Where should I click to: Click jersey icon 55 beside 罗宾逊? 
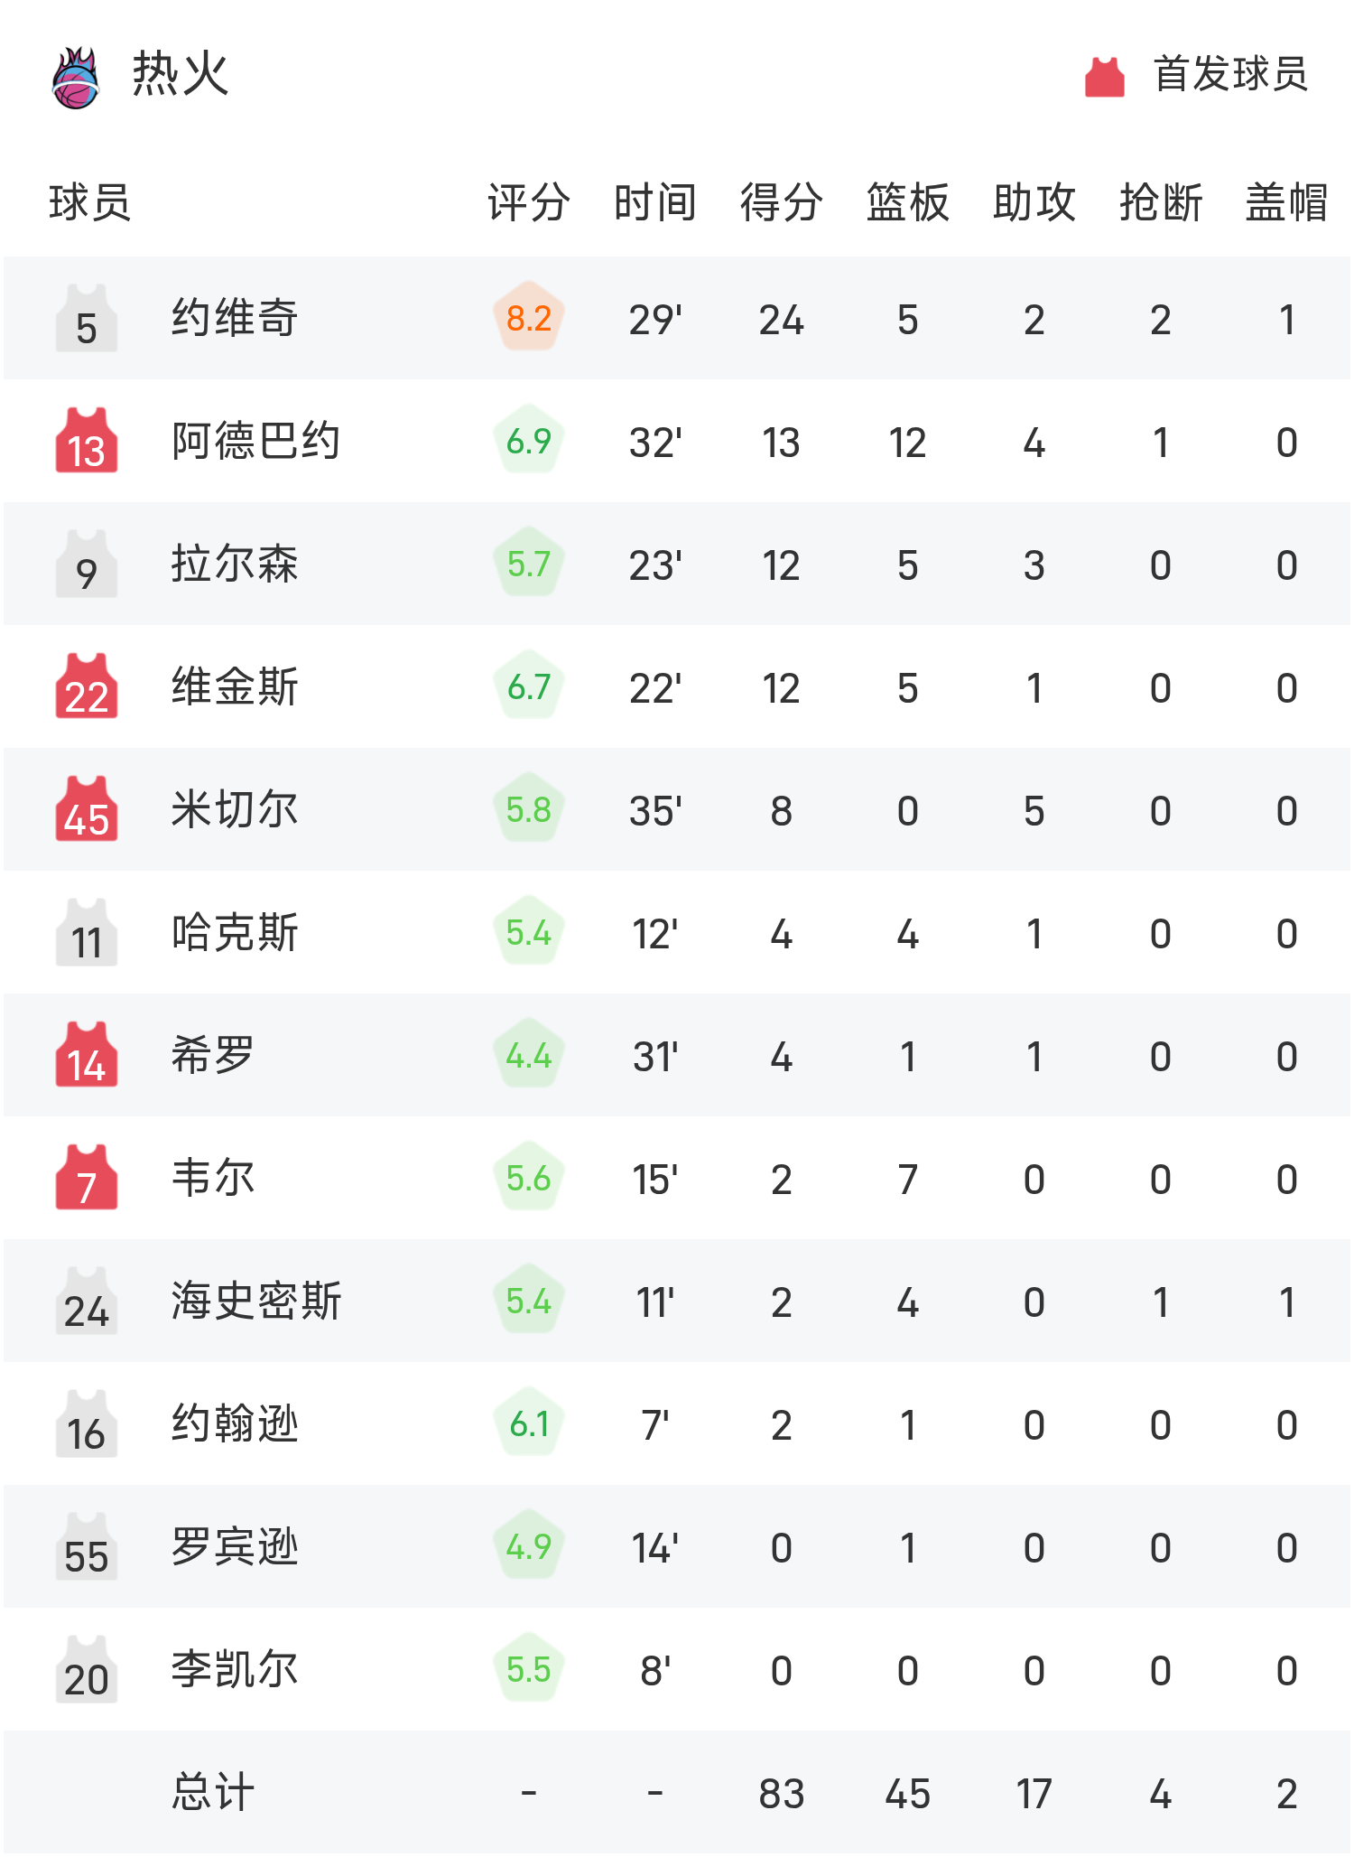[86, 1546]
